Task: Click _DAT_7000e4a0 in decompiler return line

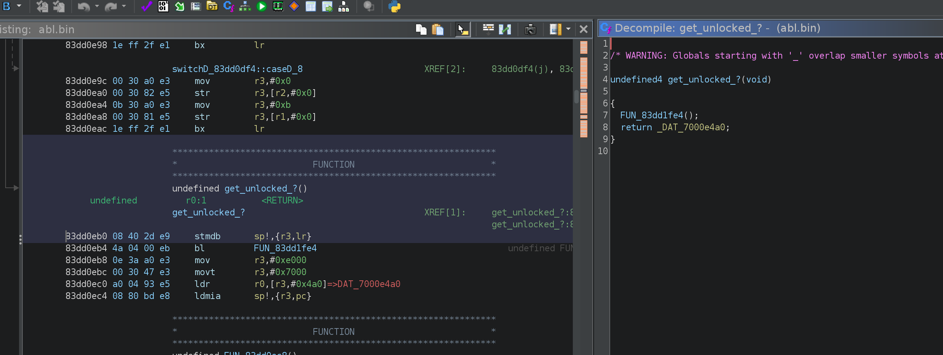Action: [691, 127]
